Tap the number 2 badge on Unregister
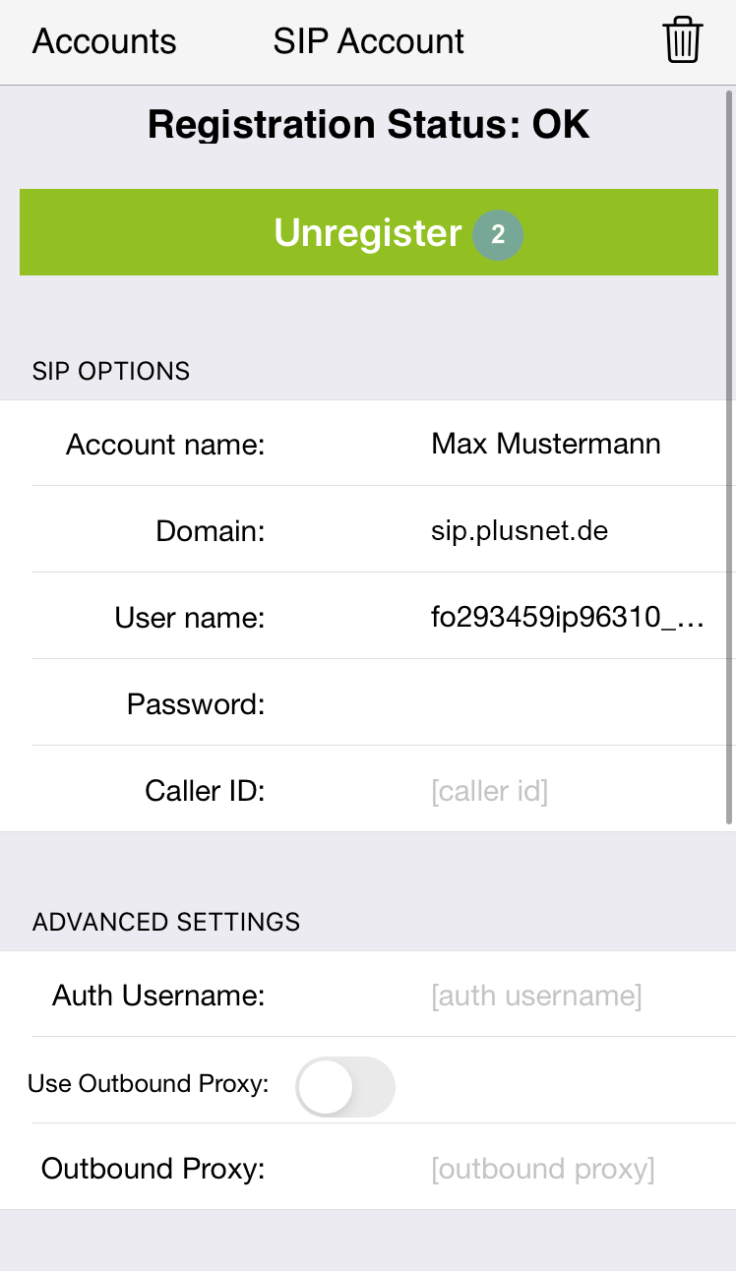This screenshot has height=1271, width=736. click(498, 235)
